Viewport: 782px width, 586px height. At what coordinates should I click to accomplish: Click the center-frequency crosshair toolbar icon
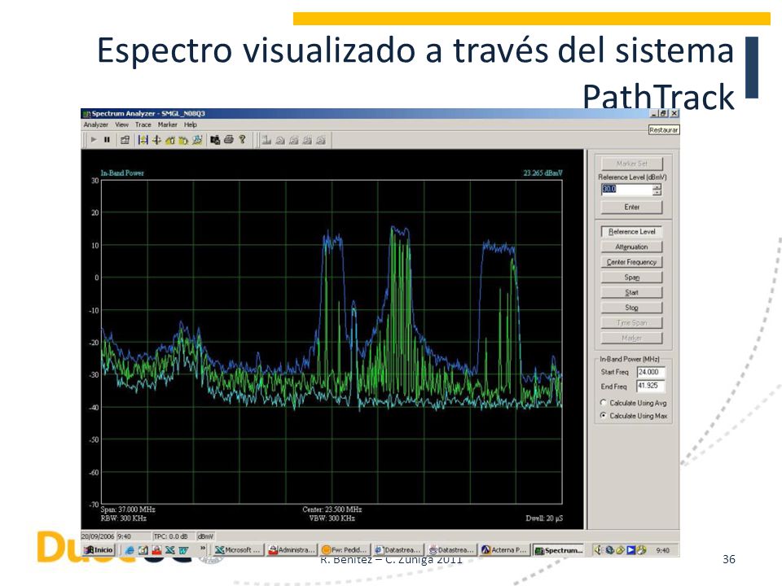tap(156, 141)
